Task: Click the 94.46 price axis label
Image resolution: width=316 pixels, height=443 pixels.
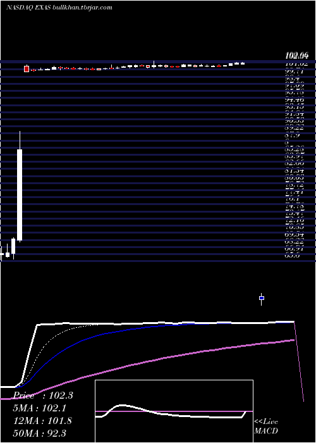Action: coord(295,100)
